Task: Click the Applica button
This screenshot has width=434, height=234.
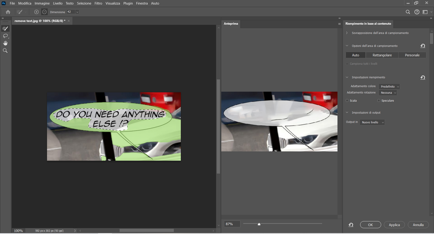Action: 394,225
